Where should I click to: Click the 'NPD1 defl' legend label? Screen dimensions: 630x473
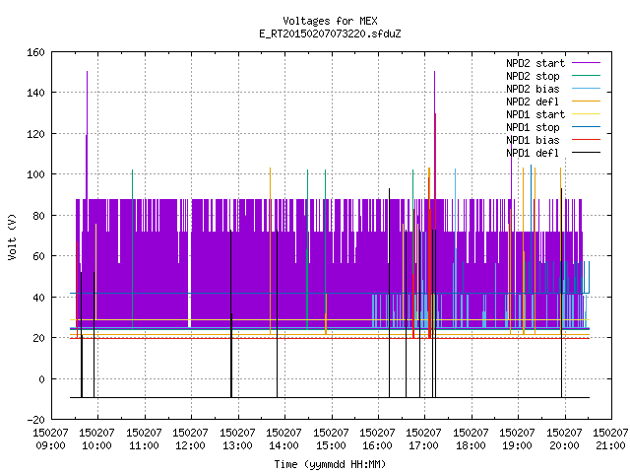tap(533, 154)
